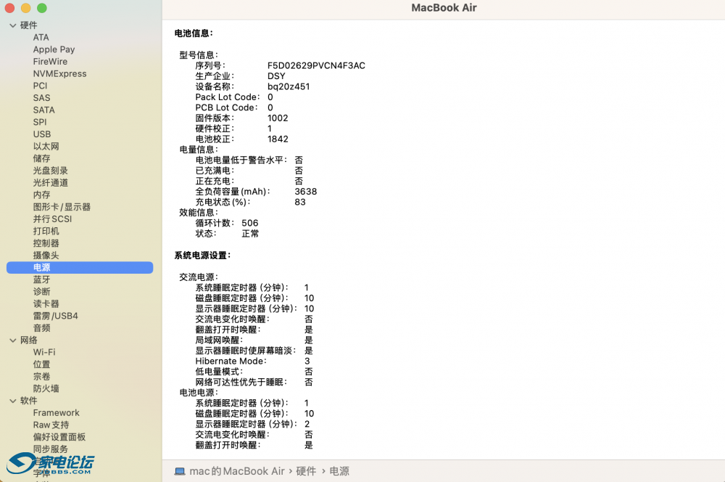This screenshot has width=725, height=482.
Task: Click device name bq20z451
Action: pos(289,86)
